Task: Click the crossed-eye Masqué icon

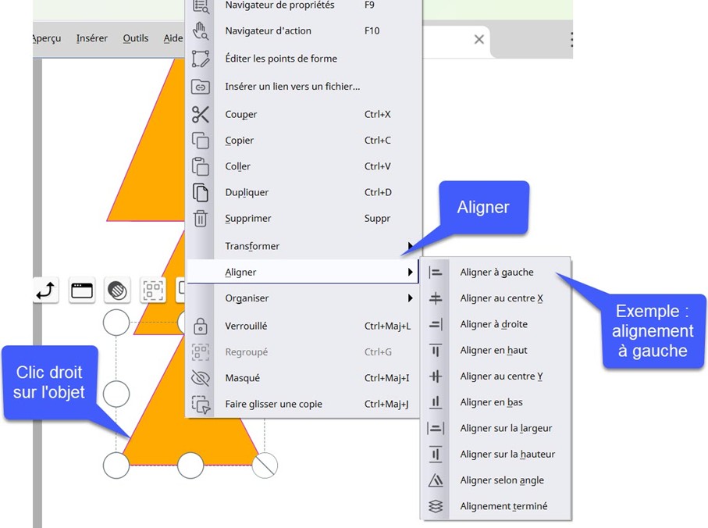Action: pyautogui.click(x=201, y=378)
